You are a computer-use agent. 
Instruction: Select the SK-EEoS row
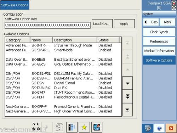tap(63, 60)
